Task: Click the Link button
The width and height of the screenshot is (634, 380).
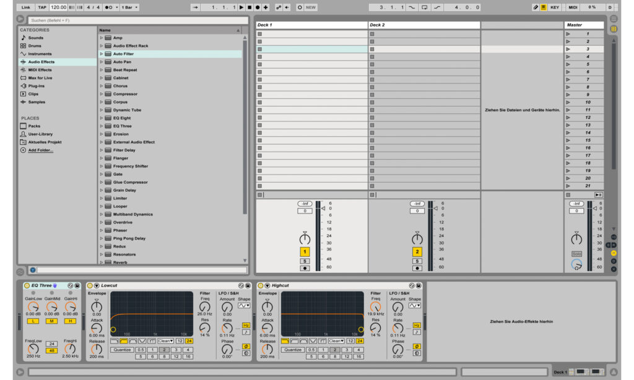Action: (25, 7)
